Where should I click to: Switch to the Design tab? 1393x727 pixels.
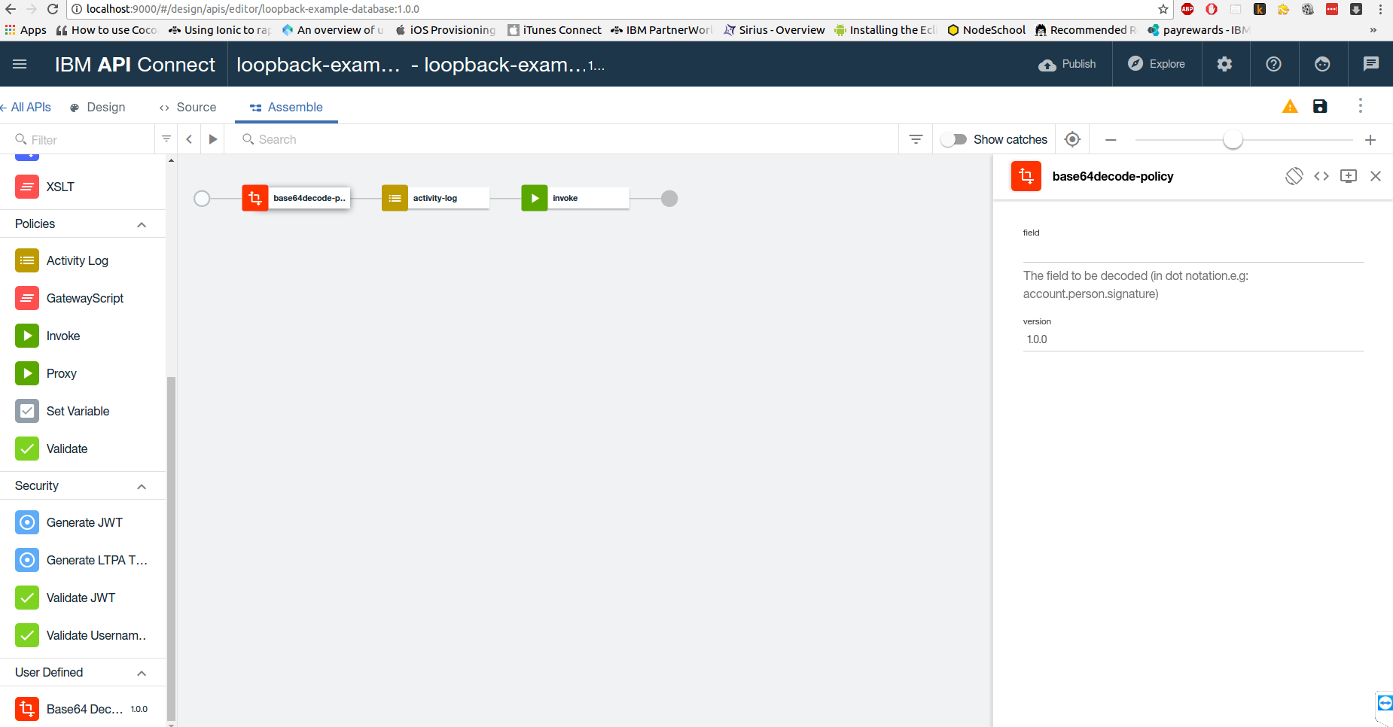(x=97, y=107)
